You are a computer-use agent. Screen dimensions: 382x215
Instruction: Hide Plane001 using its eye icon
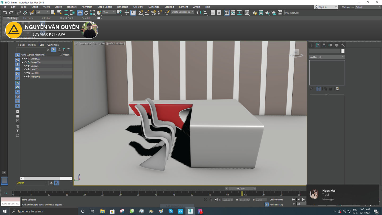click(x=25, y=77)
